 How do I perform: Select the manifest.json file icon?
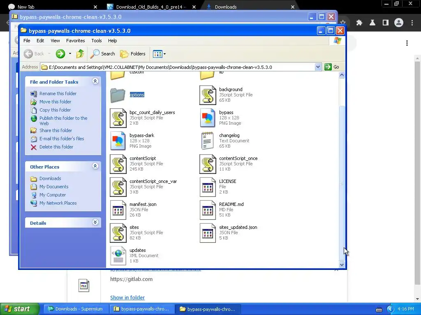pos(118,210)
